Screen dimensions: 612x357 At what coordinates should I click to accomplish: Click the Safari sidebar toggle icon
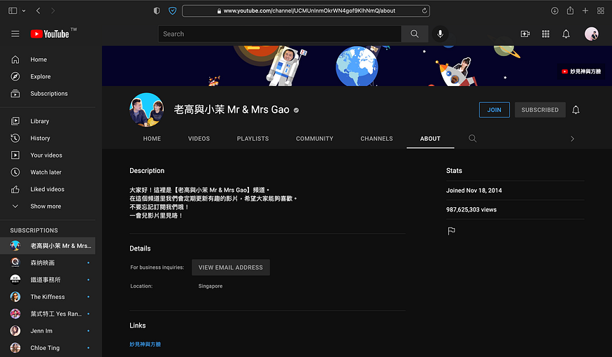pos(13,11)
